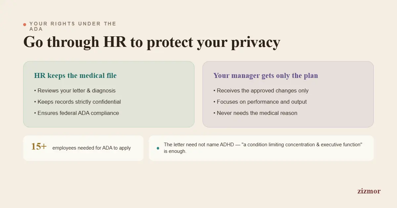The width and height of the screenshot is (397, 208).
Task: Click 'employees needed for ADA to apply' text
Action: 92,148
